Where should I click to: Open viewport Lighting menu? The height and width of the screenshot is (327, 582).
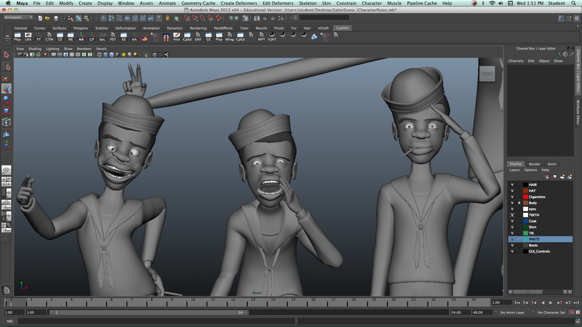pos(53,49)
